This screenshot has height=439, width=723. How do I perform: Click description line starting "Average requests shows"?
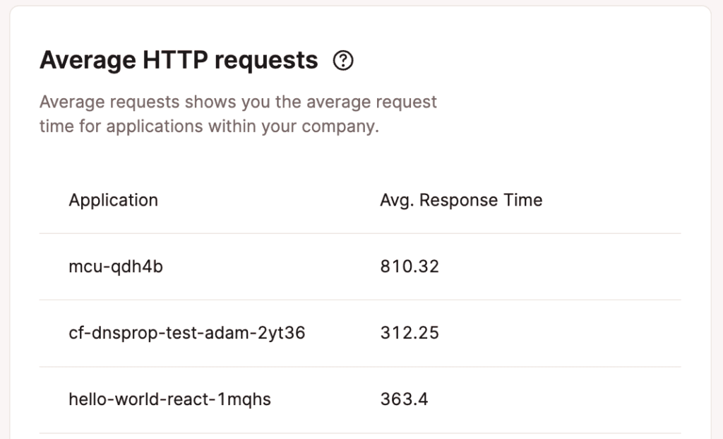[x=238, y=103]
